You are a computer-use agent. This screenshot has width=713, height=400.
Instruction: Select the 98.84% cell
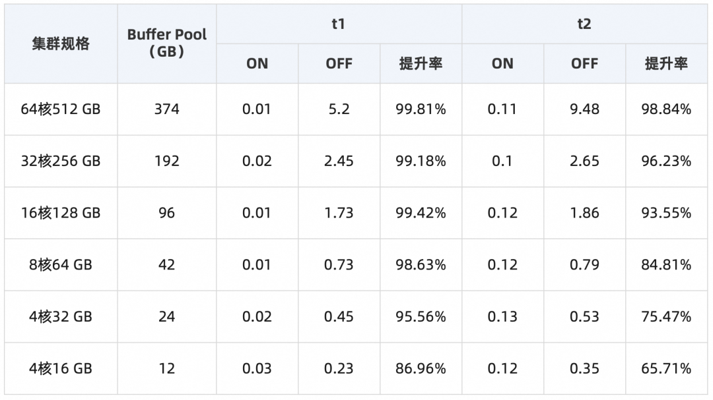point(666,109)
